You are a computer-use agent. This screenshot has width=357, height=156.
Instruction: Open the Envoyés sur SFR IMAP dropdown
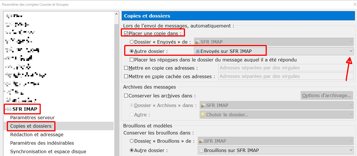point(351,51)
